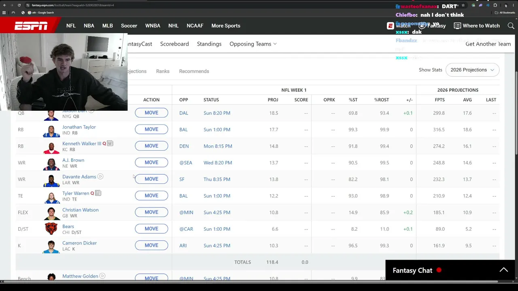Switch to the Standings tab
Viewport: 518px width, 291px height.
pyautogui.click(x=209, y=44)
